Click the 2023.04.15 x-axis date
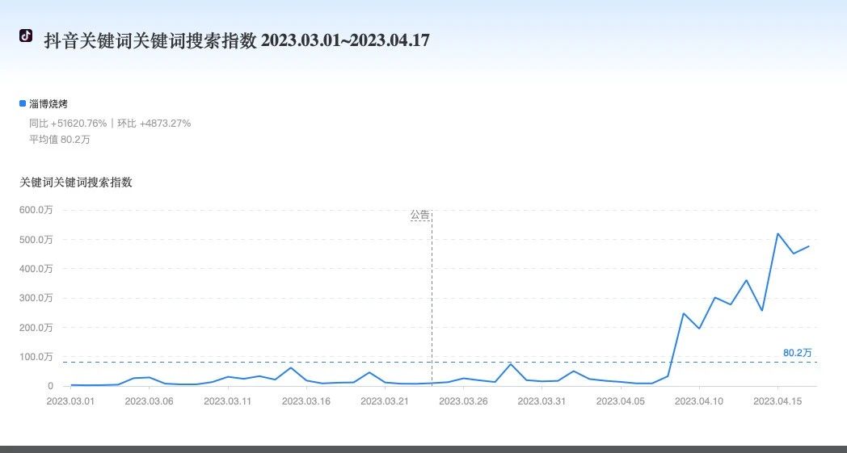The height and width of the screenshot is (453, 847). click(x=777, y=401)
